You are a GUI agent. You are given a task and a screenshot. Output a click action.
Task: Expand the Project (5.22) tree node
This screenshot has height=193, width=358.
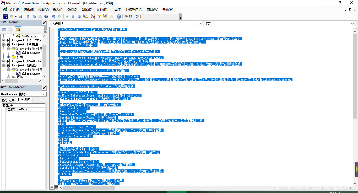4,40
